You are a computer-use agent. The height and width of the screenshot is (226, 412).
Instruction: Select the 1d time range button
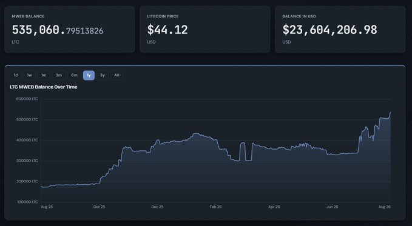pyautogui.click(x=16, y=75)
